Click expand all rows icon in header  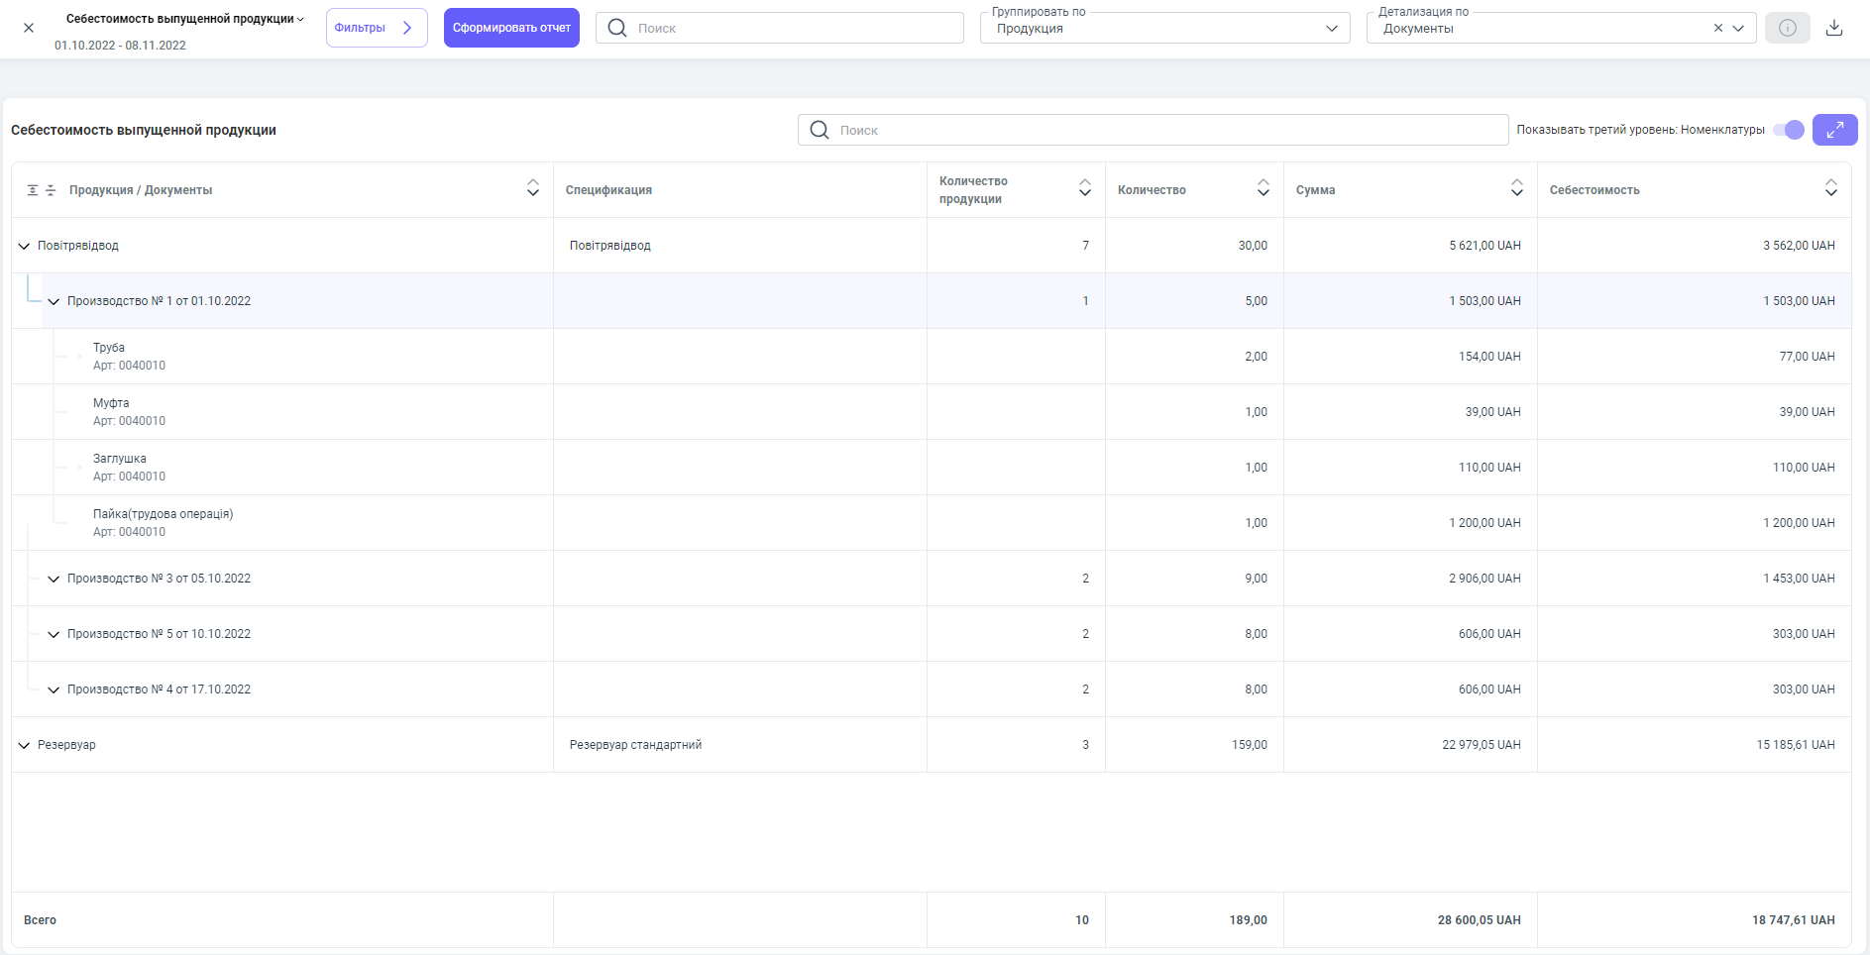point(33,190)
